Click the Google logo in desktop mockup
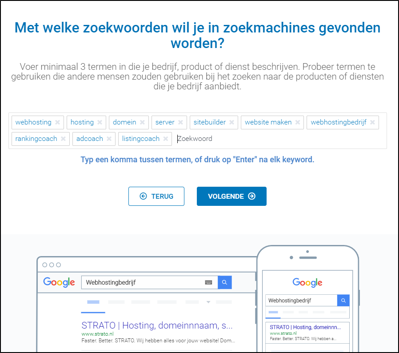399x353 pixels. 59,282
